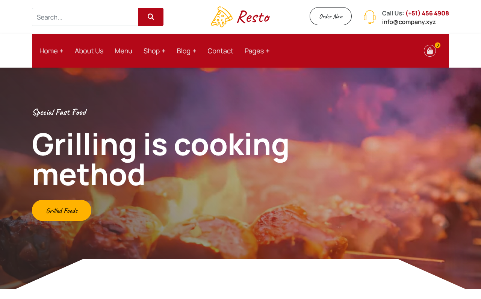This screenshot has width=481, height=299.
Task: Click the Order Now button
Action: coord(331,16)
